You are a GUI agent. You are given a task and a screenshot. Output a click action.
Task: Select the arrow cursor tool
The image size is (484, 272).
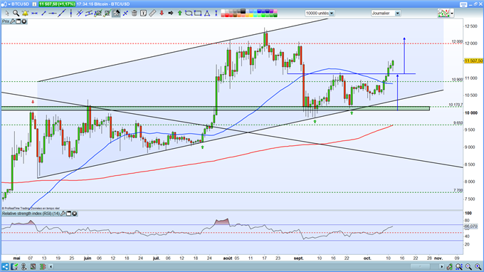point(7,14)
